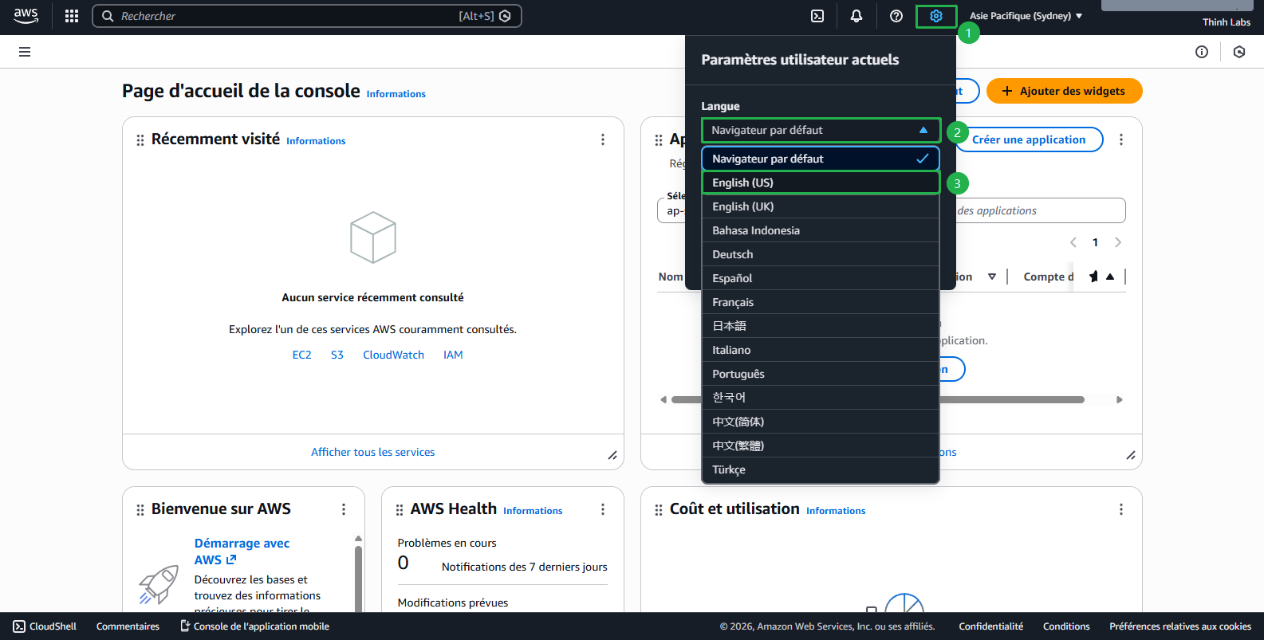
Task: Click the CloudShell icon in footer
Action: click(19, 626)
